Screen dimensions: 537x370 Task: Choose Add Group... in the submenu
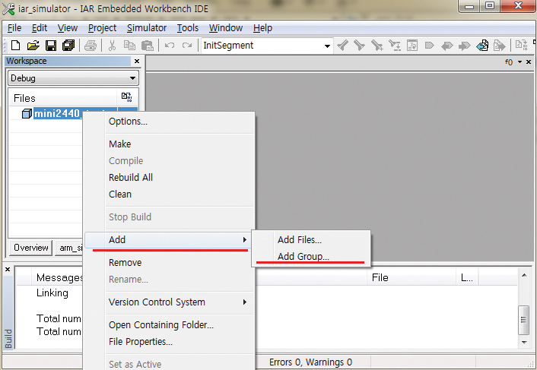click(311, 257)
